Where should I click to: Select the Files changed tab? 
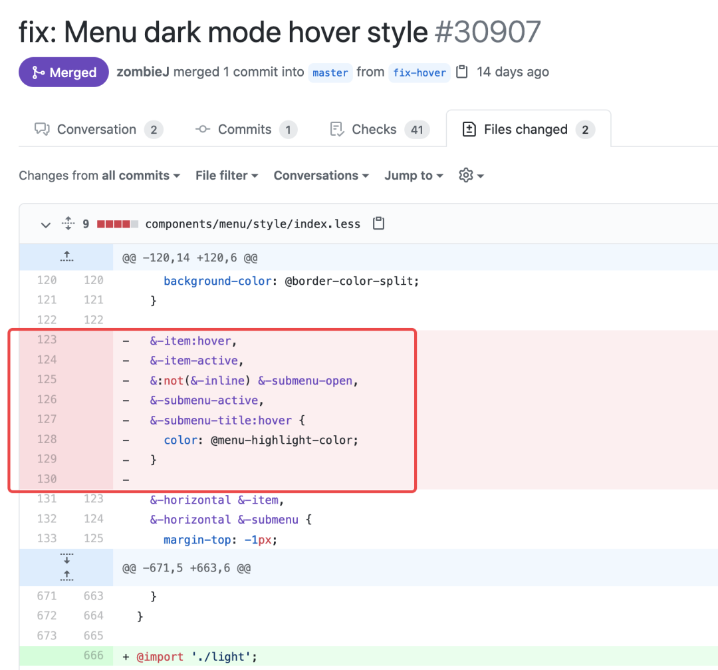click(x=527, y=129)
